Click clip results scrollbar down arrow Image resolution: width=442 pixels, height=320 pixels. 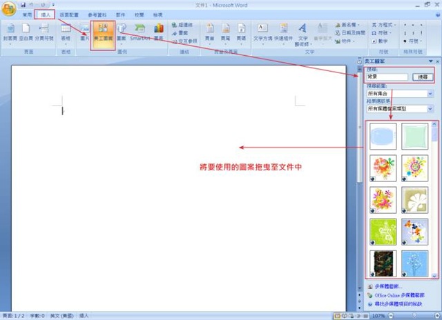click(x=434, y=276)
